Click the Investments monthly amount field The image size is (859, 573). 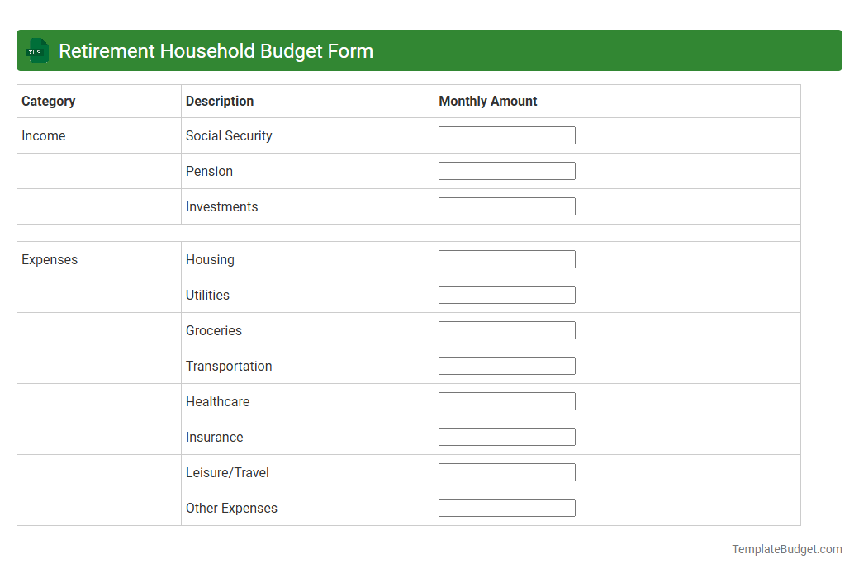pyautogui.click(x=506, y=206)
